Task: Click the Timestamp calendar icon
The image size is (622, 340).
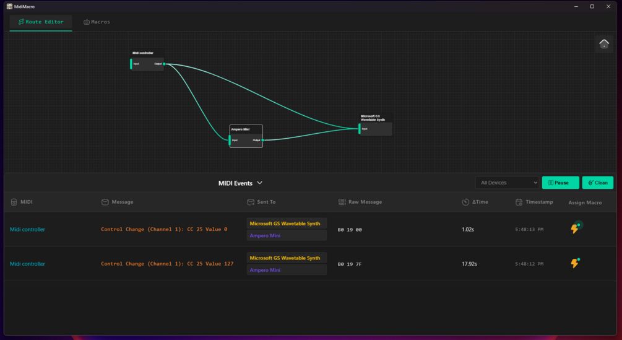Action: (519, 202)
